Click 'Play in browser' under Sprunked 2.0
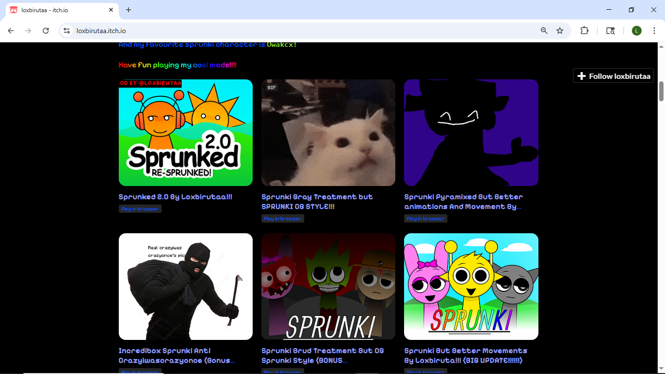Screen dimensions: 665x374 point(140,209)
